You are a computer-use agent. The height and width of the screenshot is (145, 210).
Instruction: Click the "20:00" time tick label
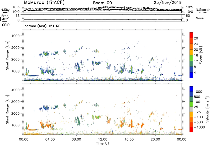[155, 140]
